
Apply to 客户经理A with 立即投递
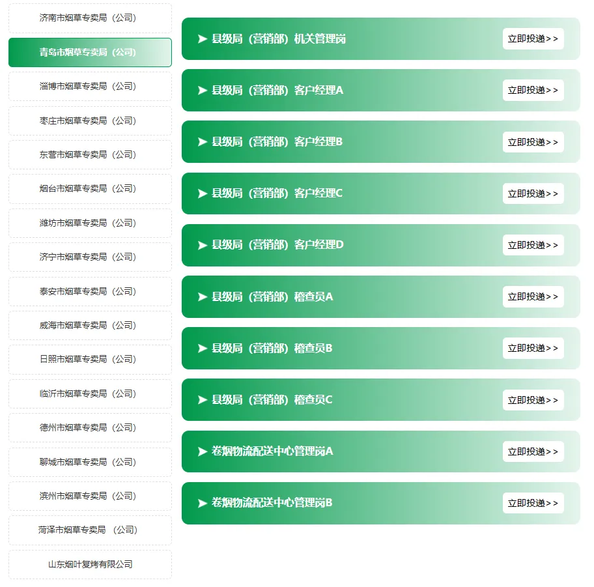pyautogui.click(x=533, y=90)
